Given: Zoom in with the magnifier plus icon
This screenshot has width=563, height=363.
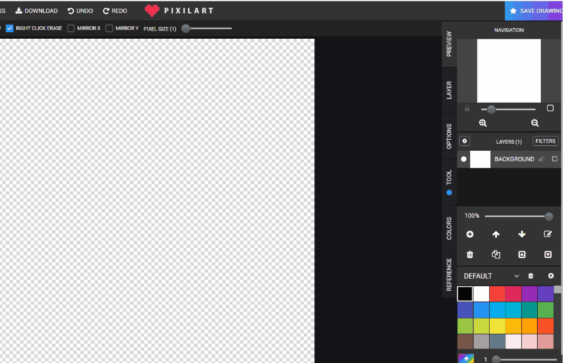Looking at the screenshot, I should pos(483,123).
